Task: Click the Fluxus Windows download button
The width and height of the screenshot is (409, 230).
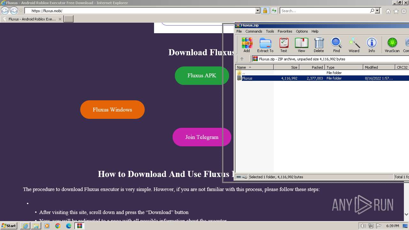Action: tap(112, 110)
